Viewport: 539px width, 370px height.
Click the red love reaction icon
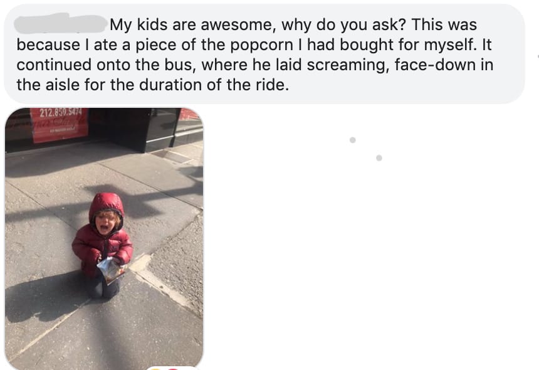(173, 369)
